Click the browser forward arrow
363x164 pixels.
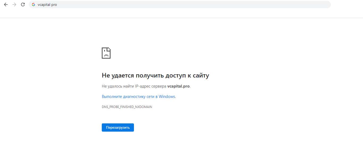14,5
